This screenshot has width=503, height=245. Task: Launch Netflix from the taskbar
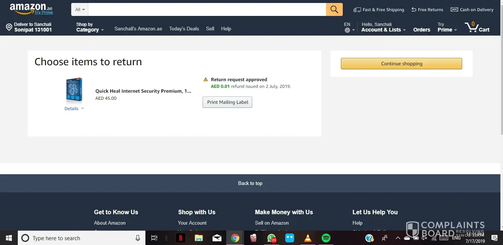(181, 238)
